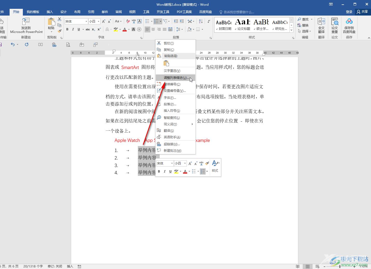Click the Cut scissors icon in clipboard group
The height and width of the screenshot is (269, 371).
point(59,19)
